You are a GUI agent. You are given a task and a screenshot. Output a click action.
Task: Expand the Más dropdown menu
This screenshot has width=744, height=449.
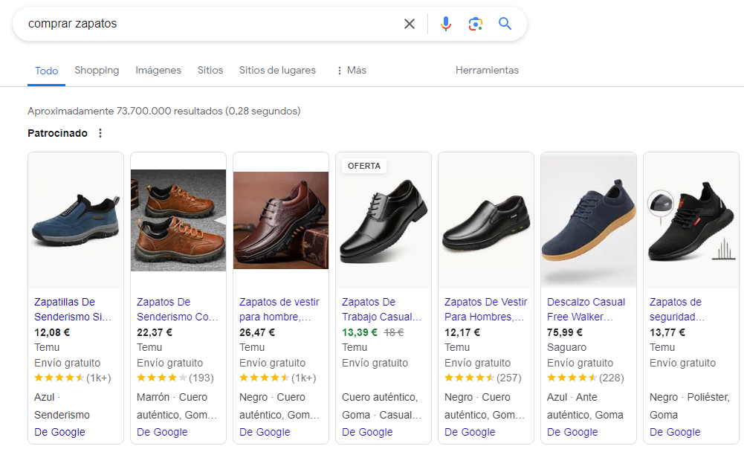(350, 71)
